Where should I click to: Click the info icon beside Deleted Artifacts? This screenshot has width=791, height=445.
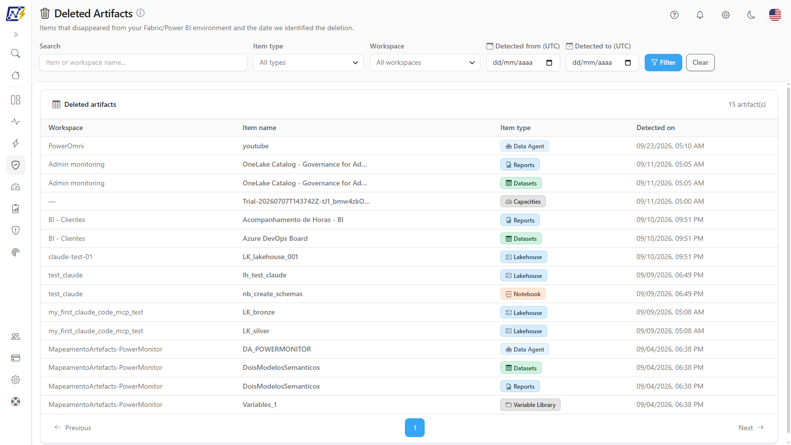[x=140, y=13]
